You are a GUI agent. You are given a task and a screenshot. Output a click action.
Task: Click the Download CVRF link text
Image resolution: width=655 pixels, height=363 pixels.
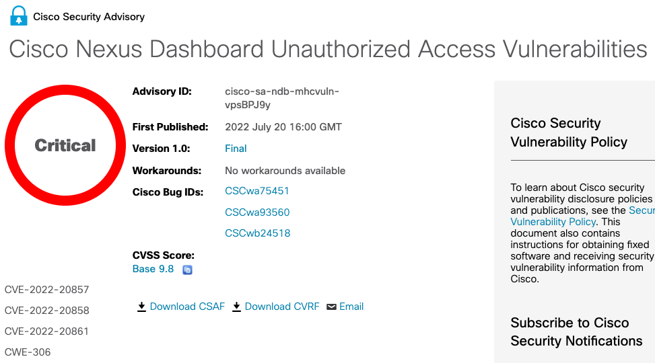(282, 307)
